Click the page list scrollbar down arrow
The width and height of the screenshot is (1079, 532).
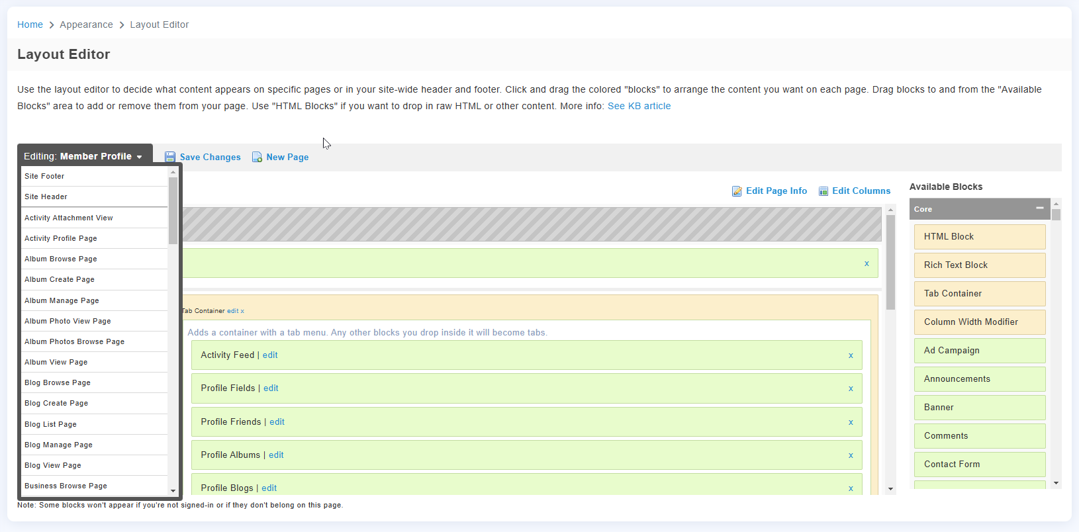pos(173,491)
